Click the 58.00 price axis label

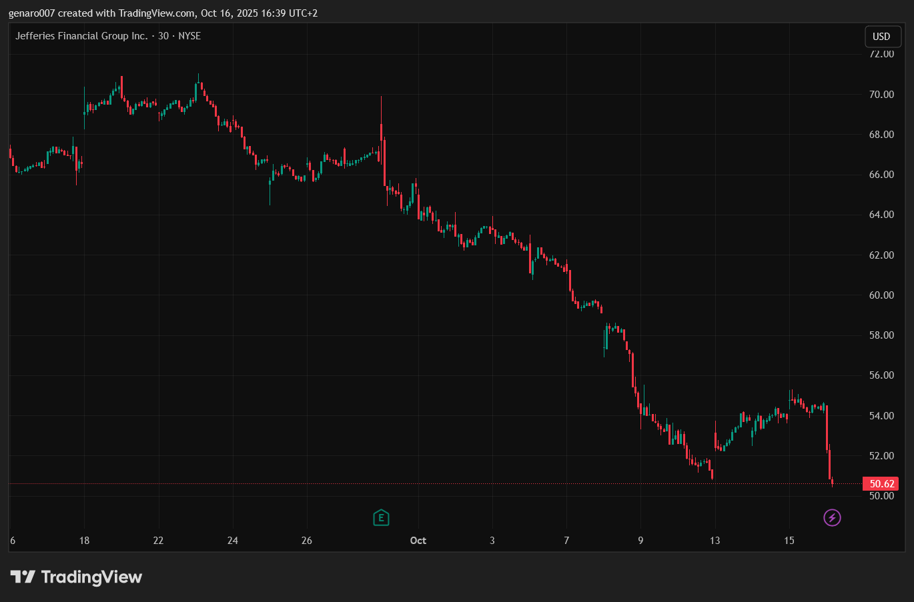881,335
